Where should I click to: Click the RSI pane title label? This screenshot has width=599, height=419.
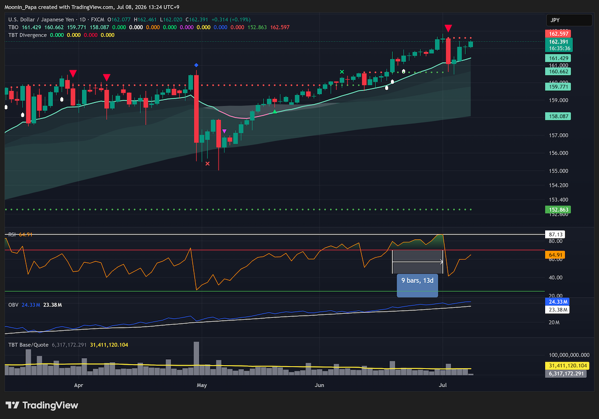pyautogui.click(x=12, y=234)
